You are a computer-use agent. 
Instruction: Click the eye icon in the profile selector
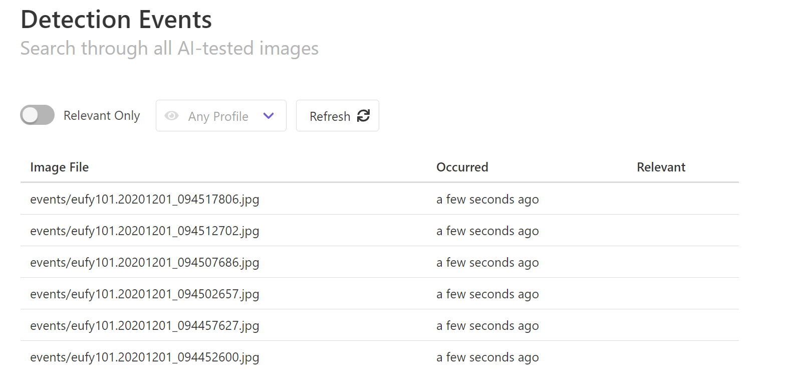[x=171, y=116]
